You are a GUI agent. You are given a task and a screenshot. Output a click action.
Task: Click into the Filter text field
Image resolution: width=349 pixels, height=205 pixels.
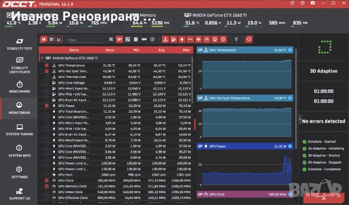85,40
